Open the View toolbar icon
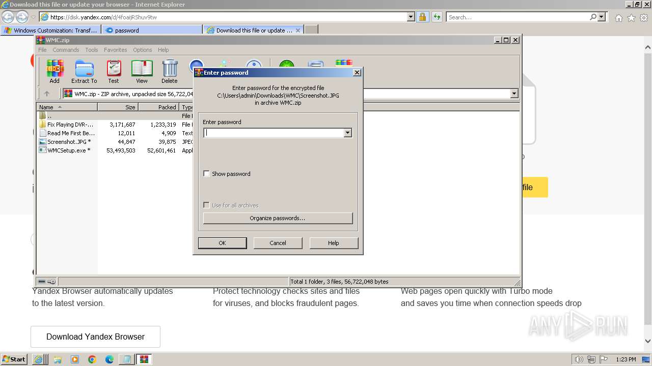This screenshot has width=652, height=366. click(x=142, y=72)
